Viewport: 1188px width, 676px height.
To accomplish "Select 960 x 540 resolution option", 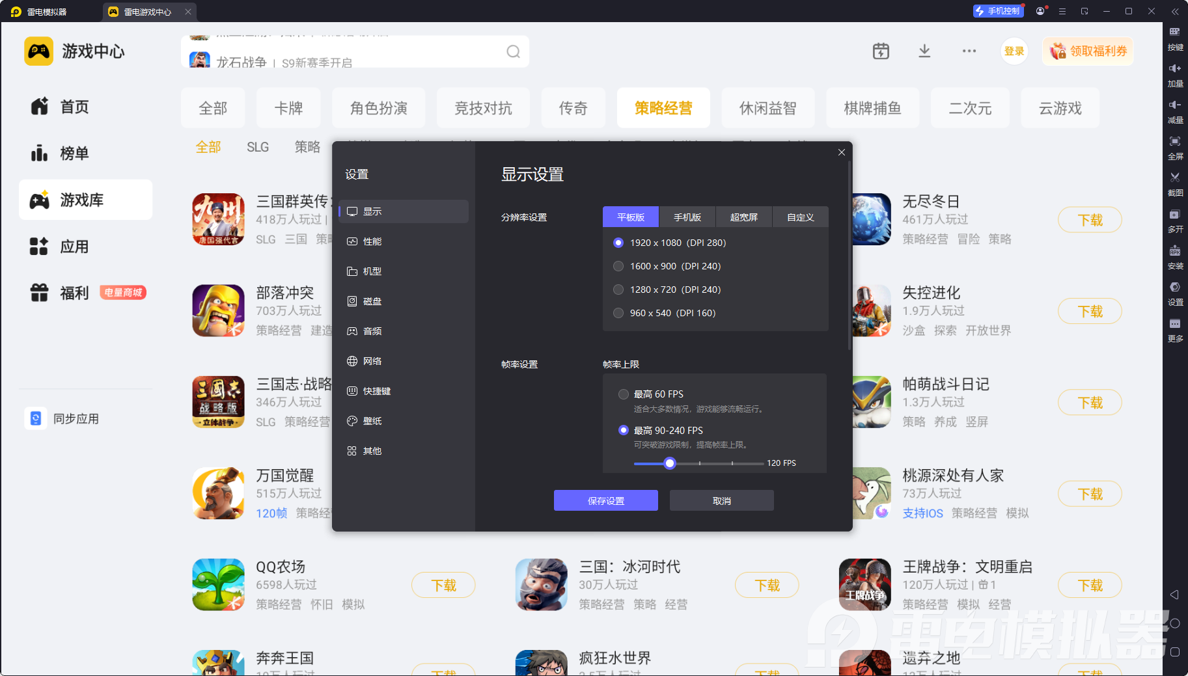I will 618,313.
